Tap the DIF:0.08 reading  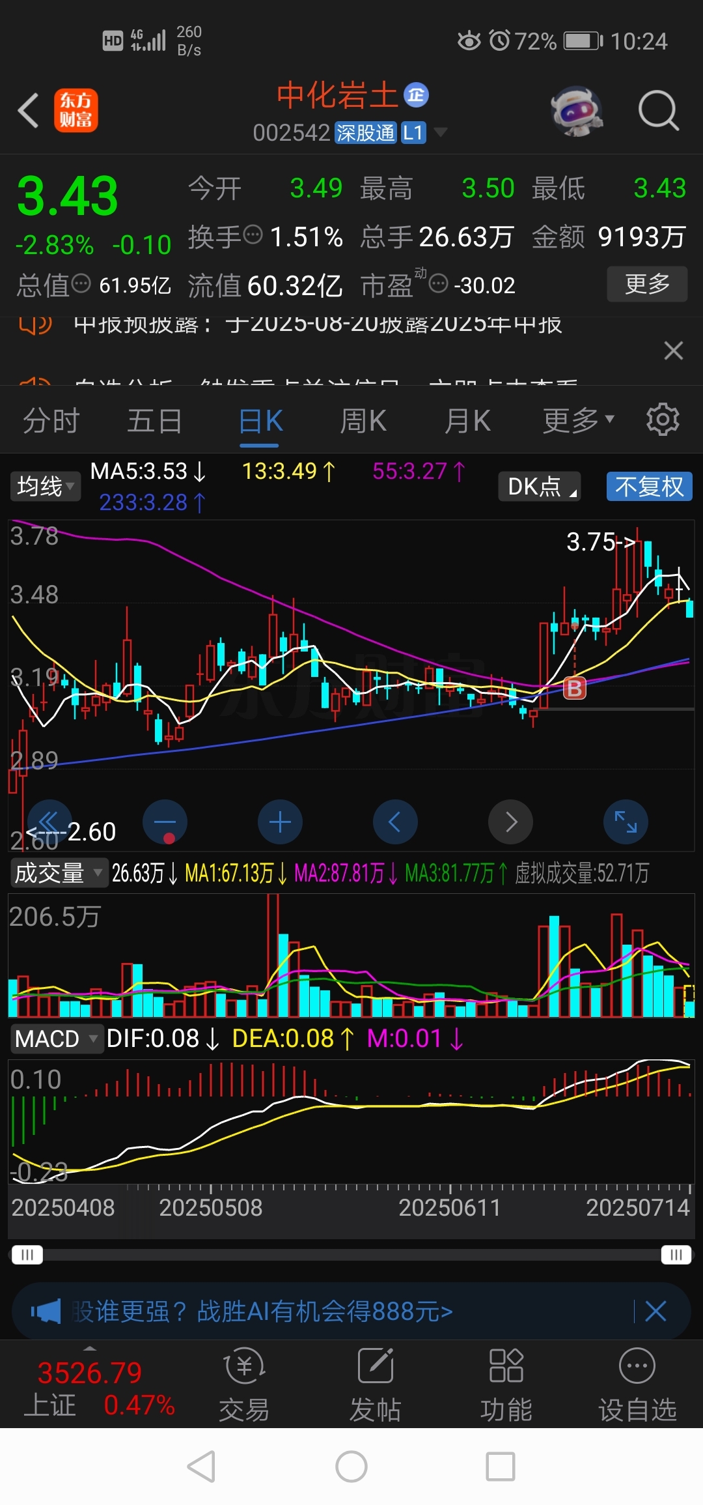pyautogui.click(x=163, y=1039)
